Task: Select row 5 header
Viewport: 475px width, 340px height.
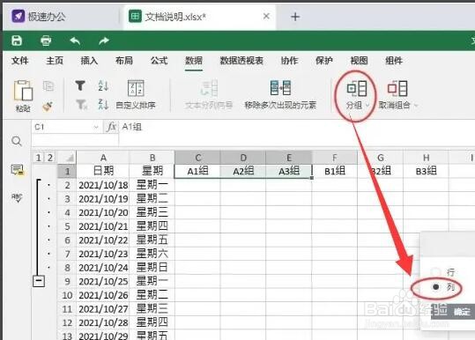Action: click(67, 226)
